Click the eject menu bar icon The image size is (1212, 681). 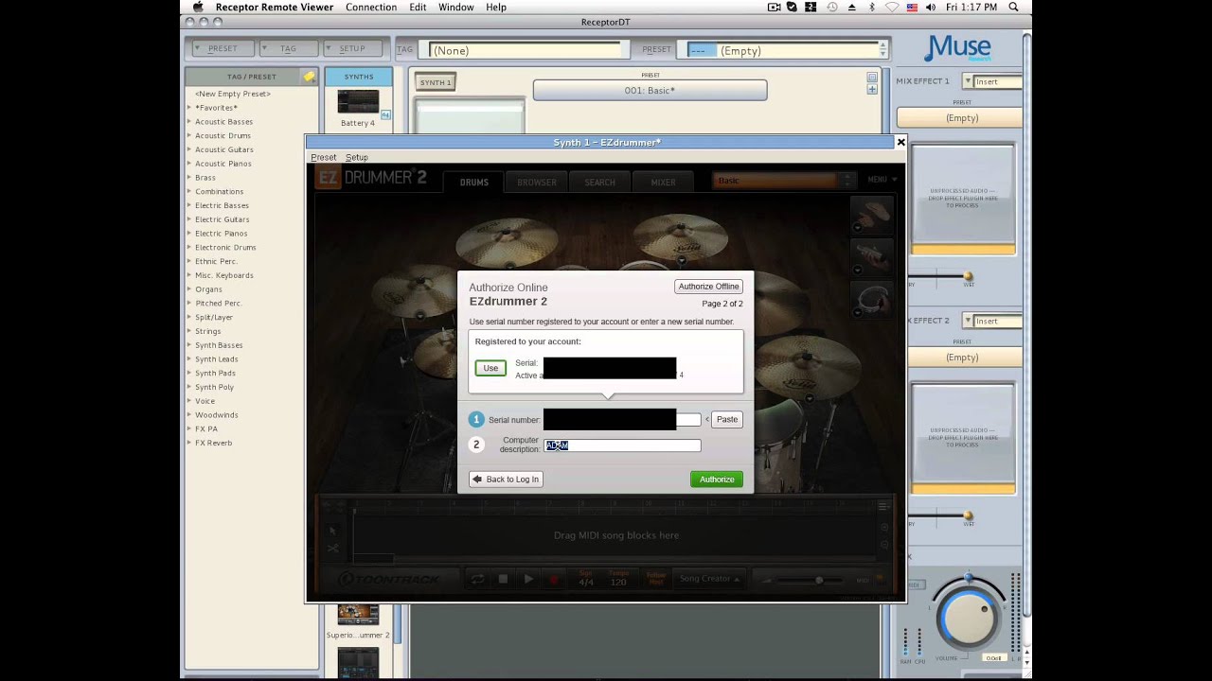851,7
